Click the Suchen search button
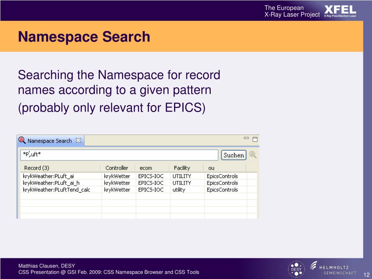This screenshot has width=372, height=279. (x=234, y=155)
